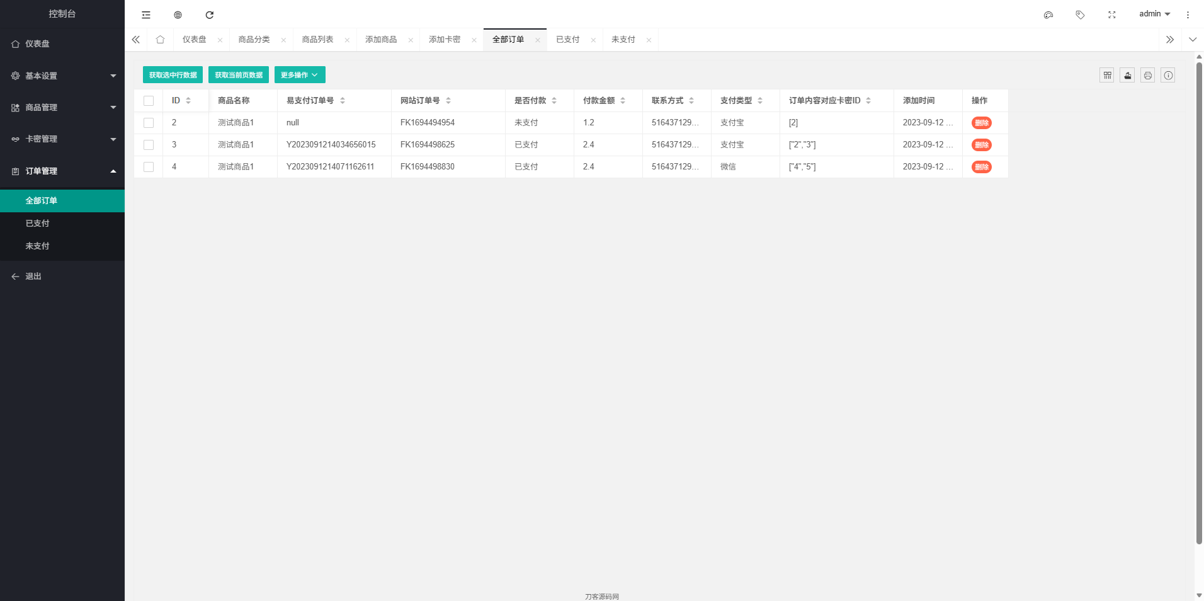Image resolution: width=1204 pixels, height=601 pixels.
Task: Tick the checkbox for order ID 3
Action: [x=149, y=145]
